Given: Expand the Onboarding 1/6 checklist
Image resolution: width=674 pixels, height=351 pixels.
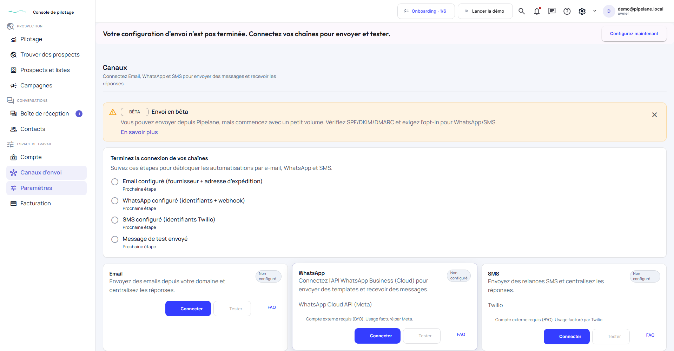Looking at the screenshot, I should pyautogui.click(x=426, y=11).
